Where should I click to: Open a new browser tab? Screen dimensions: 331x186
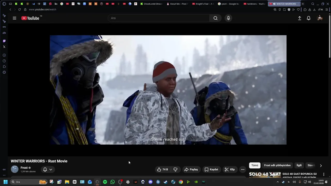click(x=303, y=4)
